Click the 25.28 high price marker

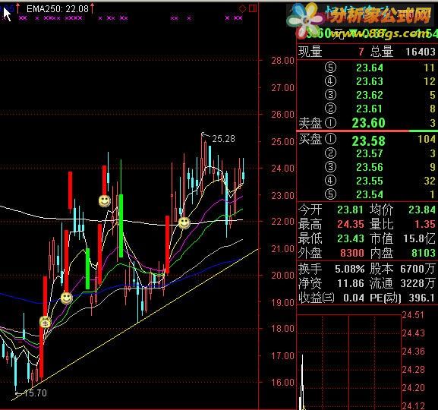point(223,139)
